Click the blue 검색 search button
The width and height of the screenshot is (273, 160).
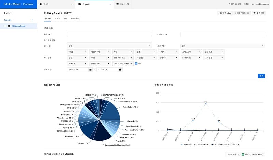pos(261,76)
